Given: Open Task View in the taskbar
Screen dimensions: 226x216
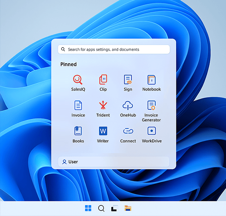Looking at the screenshot, I should 114,208.
